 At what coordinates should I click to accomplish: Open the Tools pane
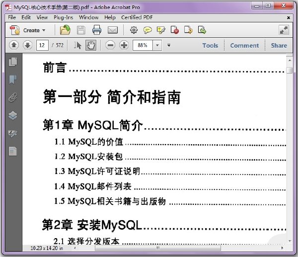(210, 46)
